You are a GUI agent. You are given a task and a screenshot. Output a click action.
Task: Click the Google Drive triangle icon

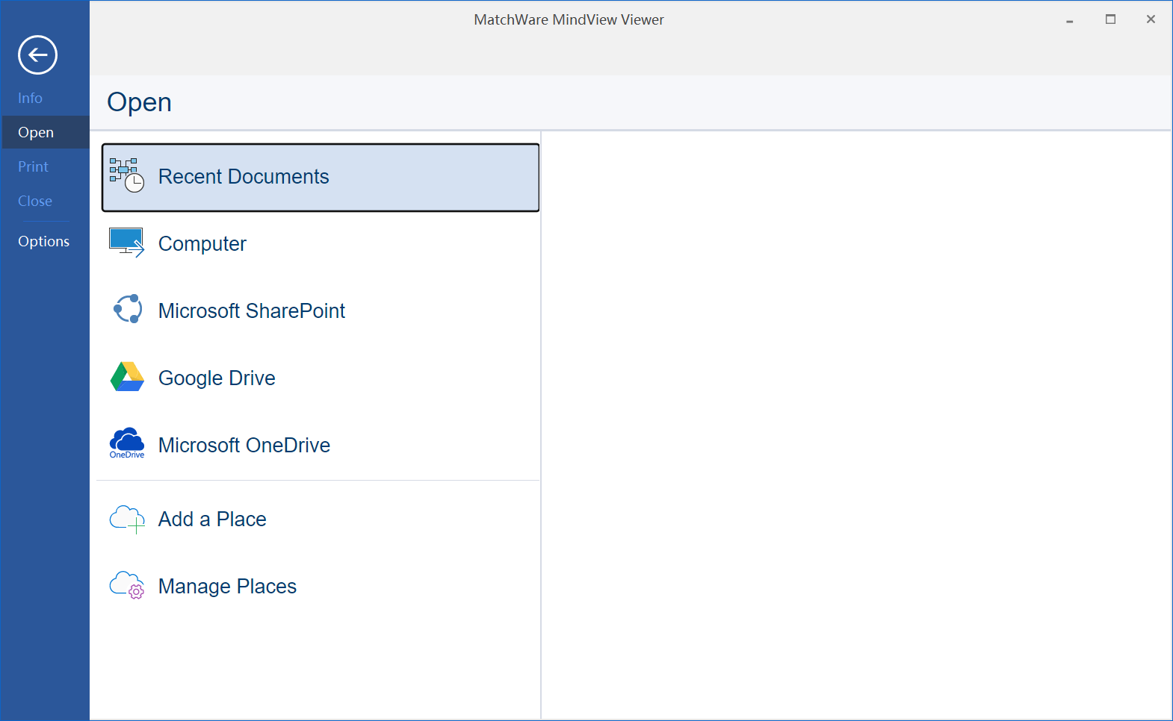127,377
